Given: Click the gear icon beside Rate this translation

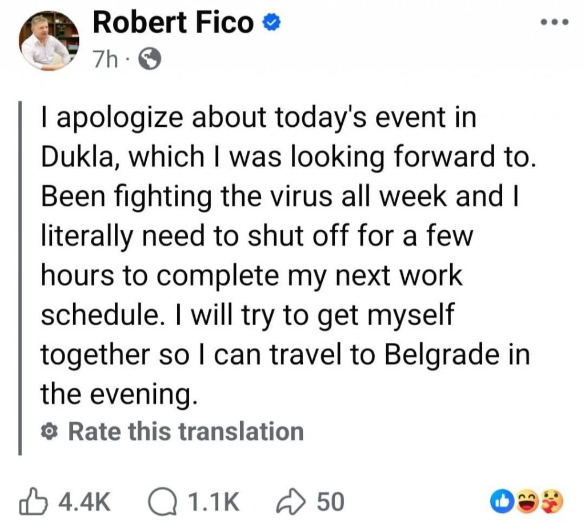Looking at the screenshot, I should (x=49, y=432).
